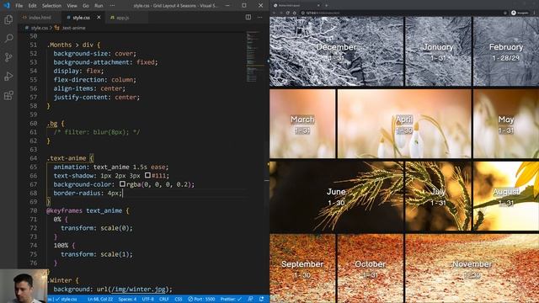
Task: Open the Run and Debug view
Action: 8,76
